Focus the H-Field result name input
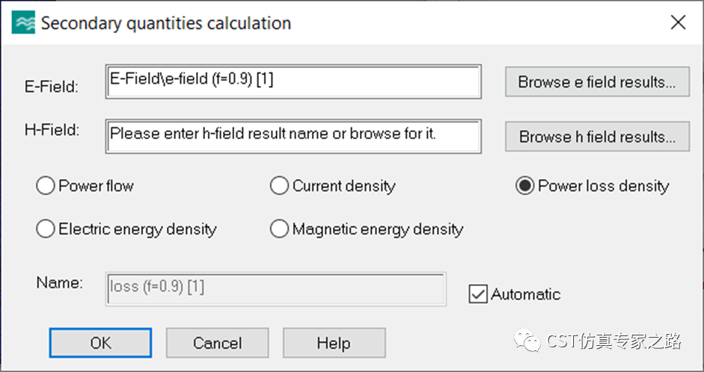704x372 pixels. 293,135
